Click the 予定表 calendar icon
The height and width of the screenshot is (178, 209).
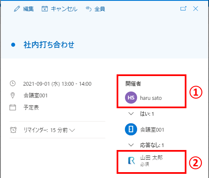click(x=13, y=107)
